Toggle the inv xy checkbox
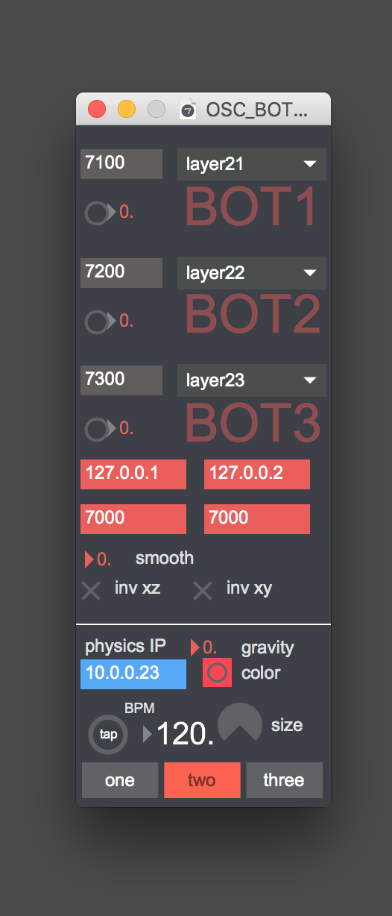392x916 pixels. (203, 591)
